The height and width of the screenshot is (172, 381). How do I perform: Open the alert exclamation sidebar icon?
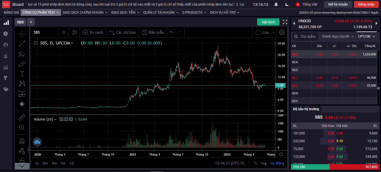click(x=6, y=34)
